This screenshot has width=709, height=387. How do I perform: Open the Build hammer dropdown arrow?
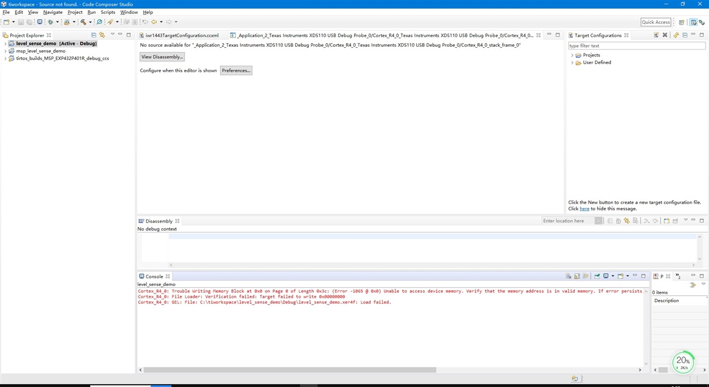point(90,22)
